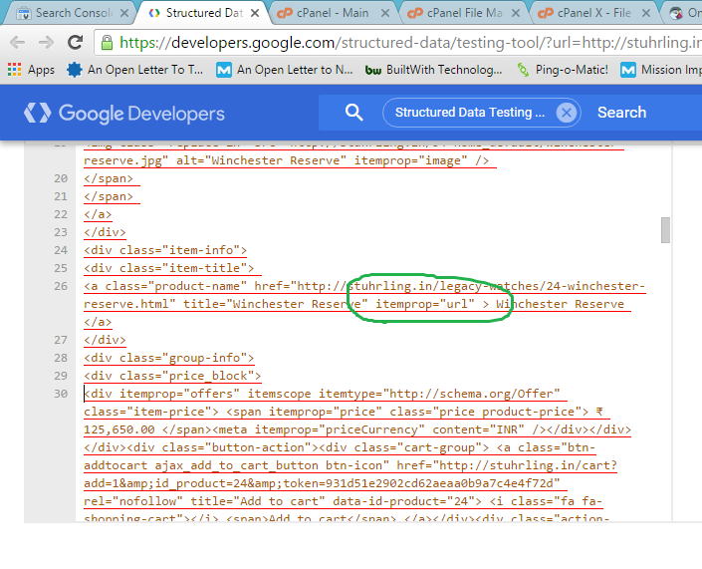Reload the page with the refresh icon
Screen dimensions: 702x569
tap(75, 43)
